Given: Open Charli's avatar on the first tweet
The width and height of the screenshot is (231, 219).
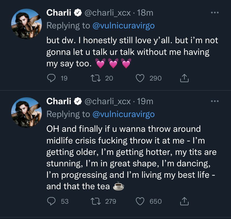Looking at the screenshot, I should click(x=24, y=24).
